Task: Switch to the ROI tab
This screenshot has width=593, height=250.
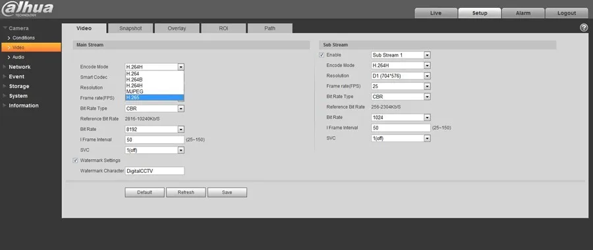Action: (x=223, y=28)
